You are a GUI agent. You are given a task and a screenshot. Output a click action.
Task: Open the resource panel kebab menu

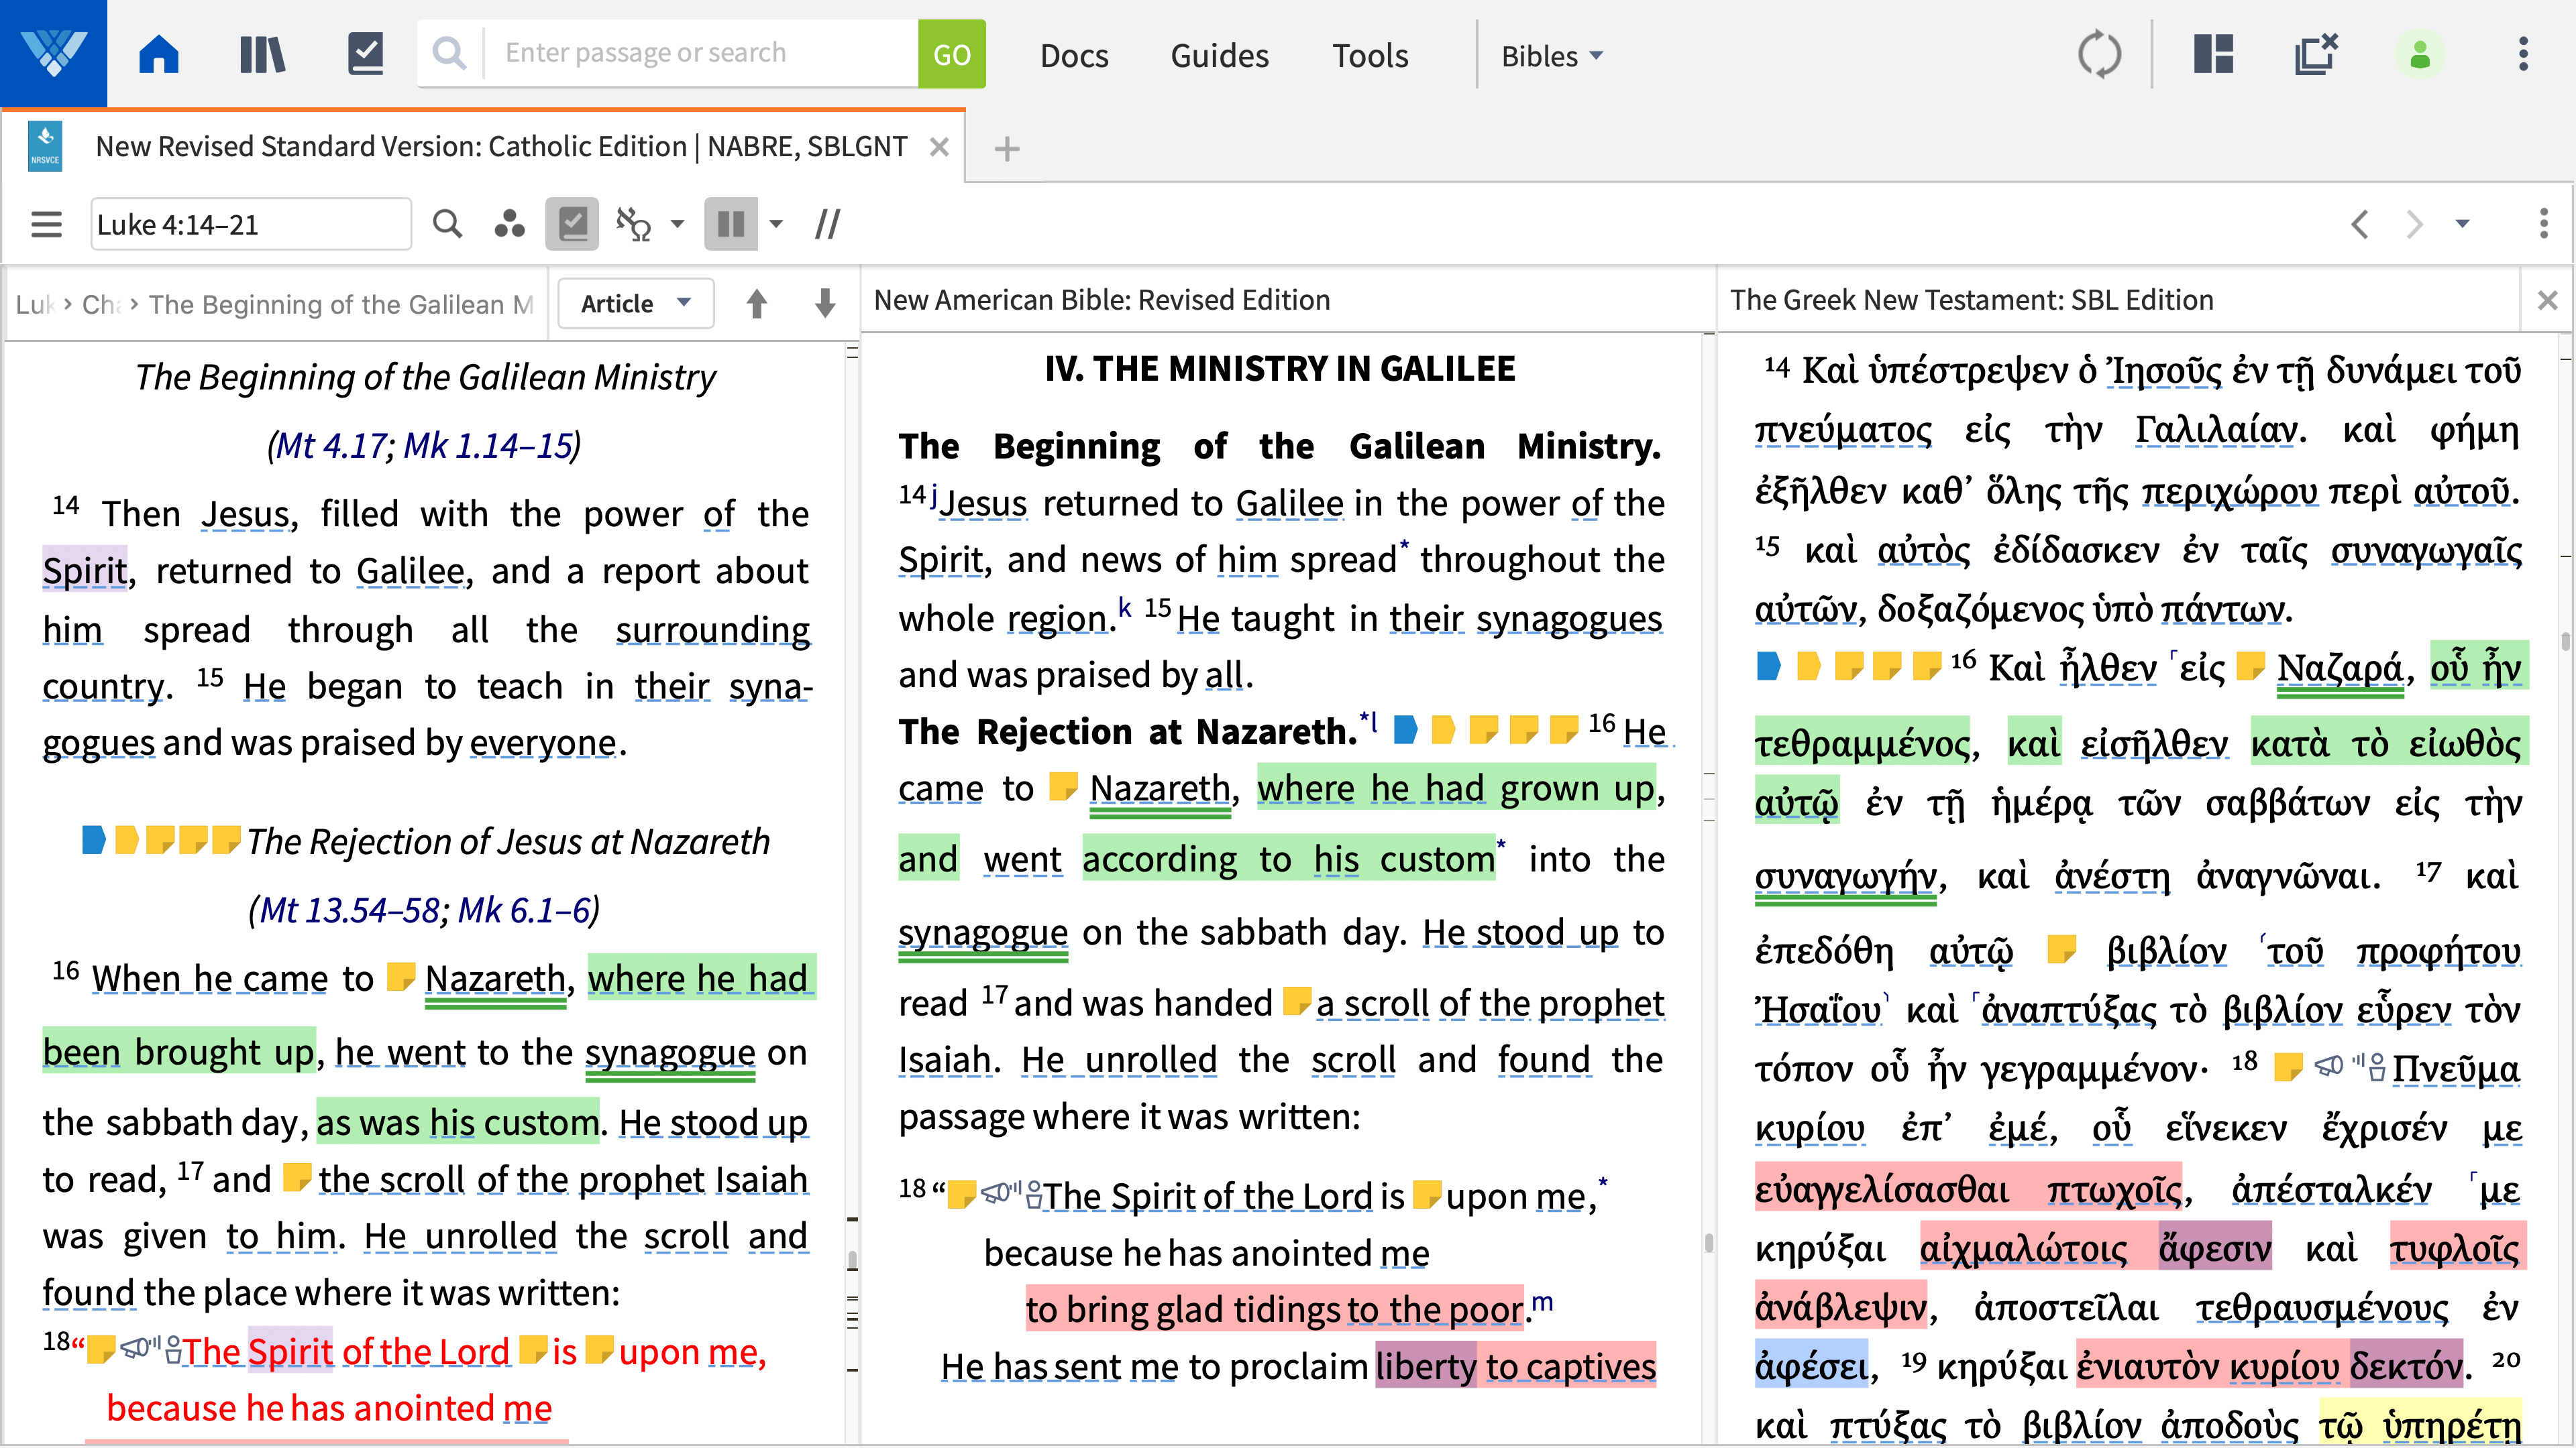pyautogui.click(x=2544, y=224)
